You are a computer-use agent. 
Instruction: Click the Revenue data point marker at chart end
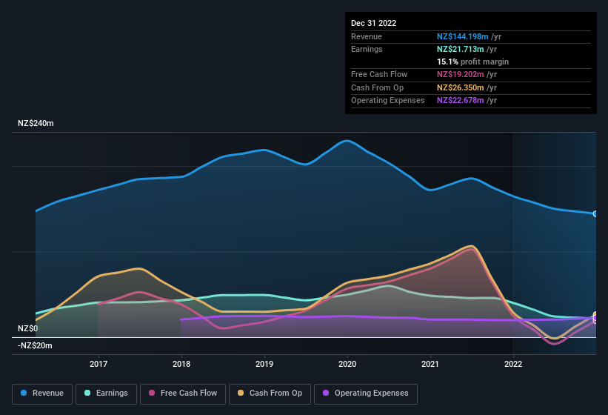[x=595, y=213]
